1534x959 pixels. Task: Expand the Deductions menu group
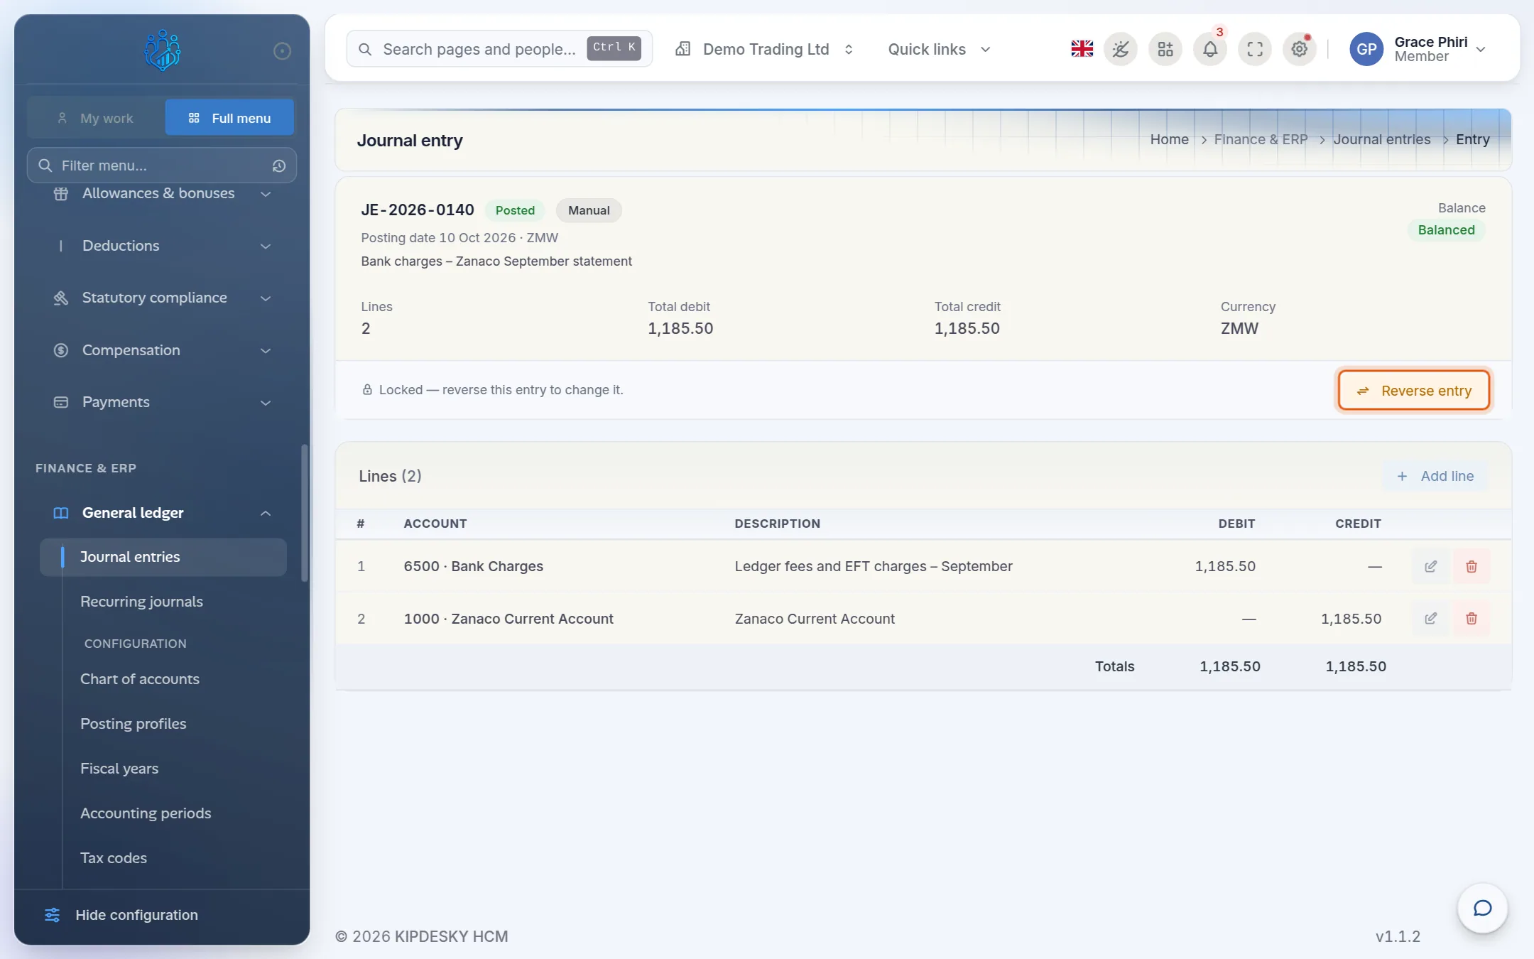point(162,246)
